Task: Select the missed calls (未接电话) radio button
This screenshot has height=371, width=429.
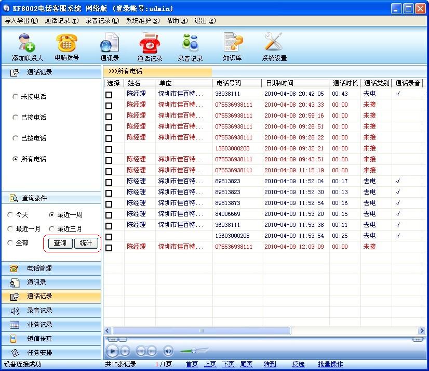Action: tap(16, 96)
